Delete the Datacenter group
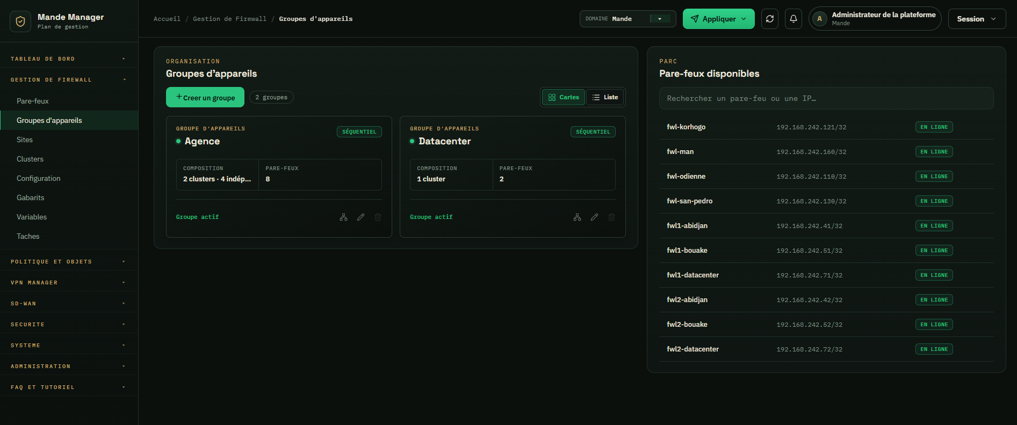This screenshot has width=1017, height=425. tap(611, 217)
